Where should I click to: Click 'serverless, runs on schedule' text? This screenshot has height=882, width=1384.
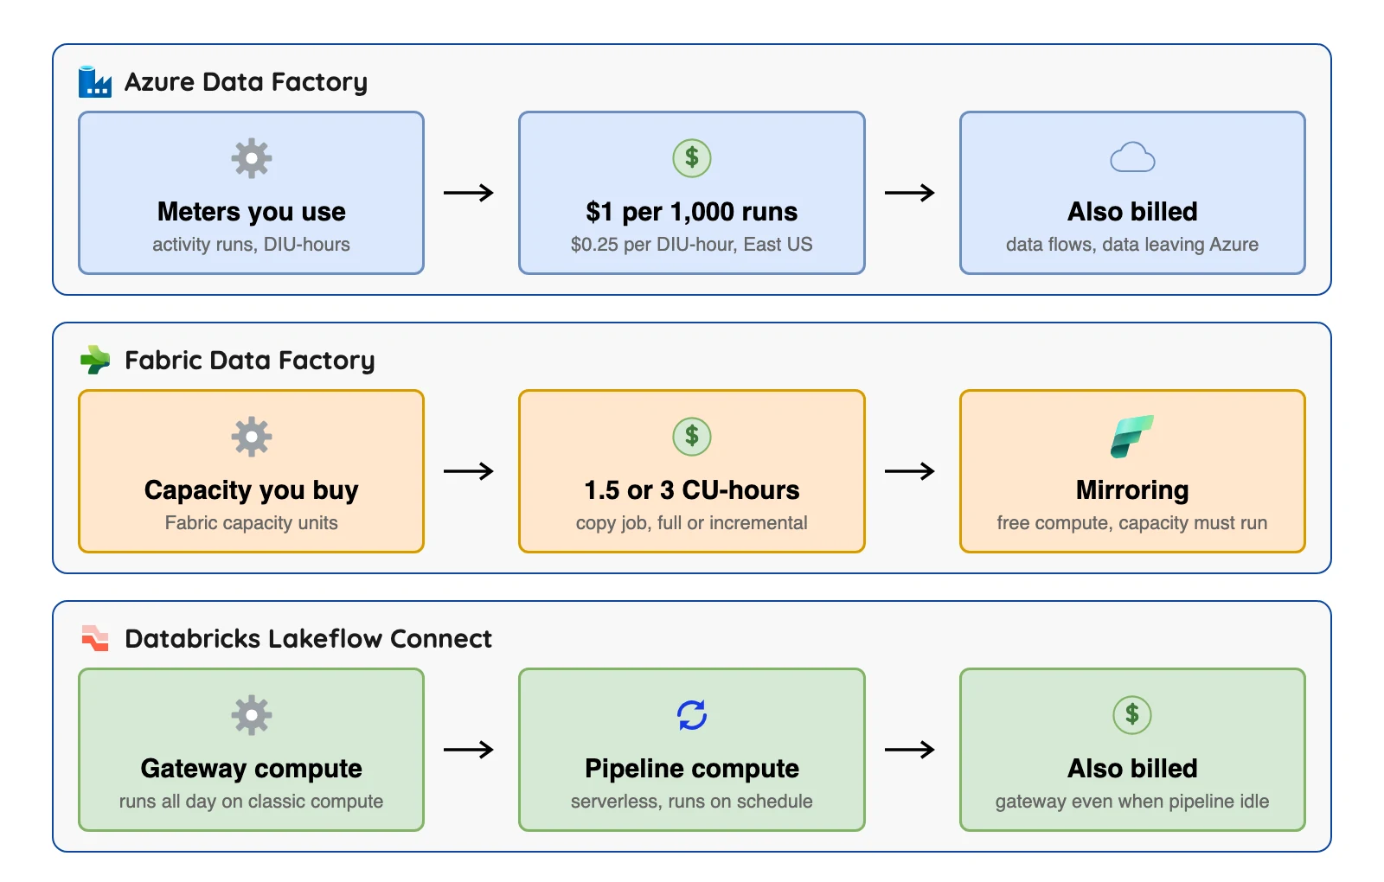pyautogui.click(x=692, y=802)
